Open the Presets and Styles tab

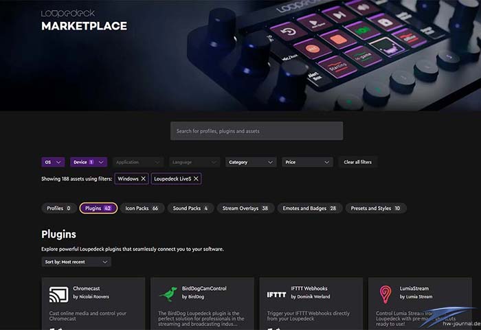[x=375, y=209]
